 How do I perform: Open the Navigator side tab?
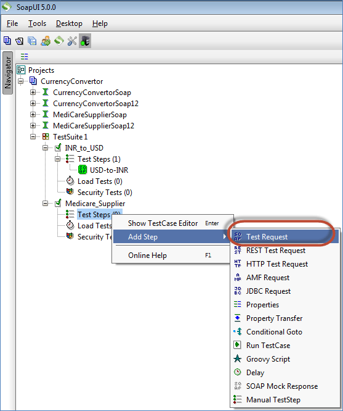click(x=7, y=73)
